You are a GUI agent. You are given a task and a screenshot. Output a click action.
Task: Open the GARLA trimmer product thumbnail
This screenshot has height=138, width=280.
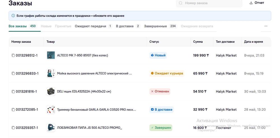51,109
